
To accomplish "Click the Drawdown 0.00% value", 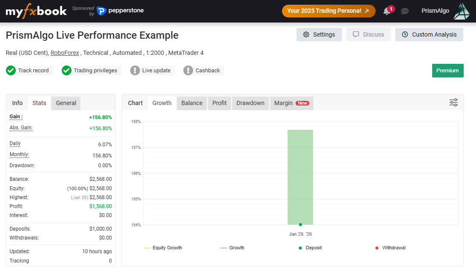I will click(105, 166).
